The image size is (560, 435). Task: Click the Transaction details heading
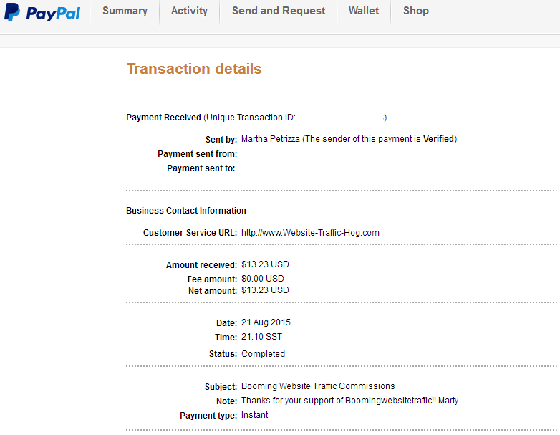pos(194,69)
